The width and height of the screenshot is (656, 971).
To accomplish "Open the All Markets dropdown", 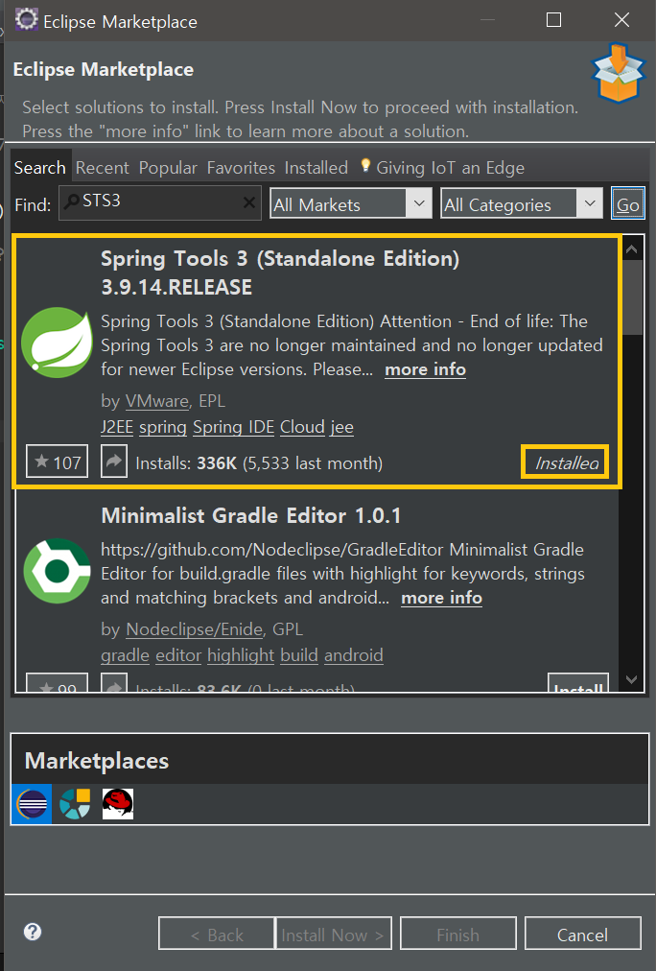I will pos(352,203).
